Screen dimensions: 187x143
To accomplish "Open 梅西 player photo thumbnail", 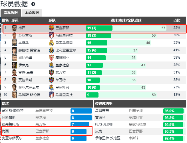I will pyautogui.click(x=14, y=28).
